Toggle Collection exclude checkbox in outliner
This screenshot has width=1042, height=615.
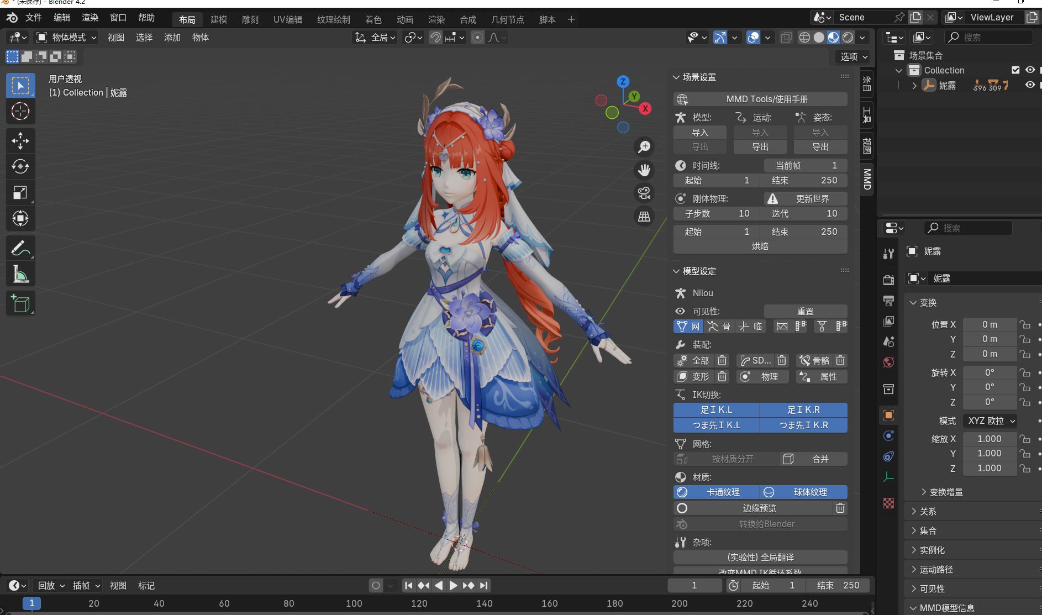tap(1015, 70)
